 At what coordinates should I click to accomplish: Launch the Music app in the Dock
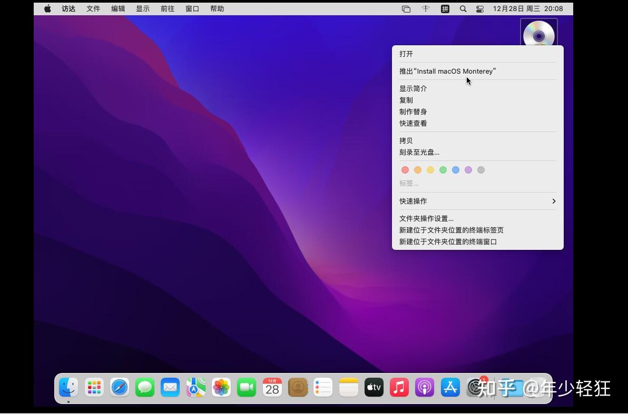(x=399, y=387)
